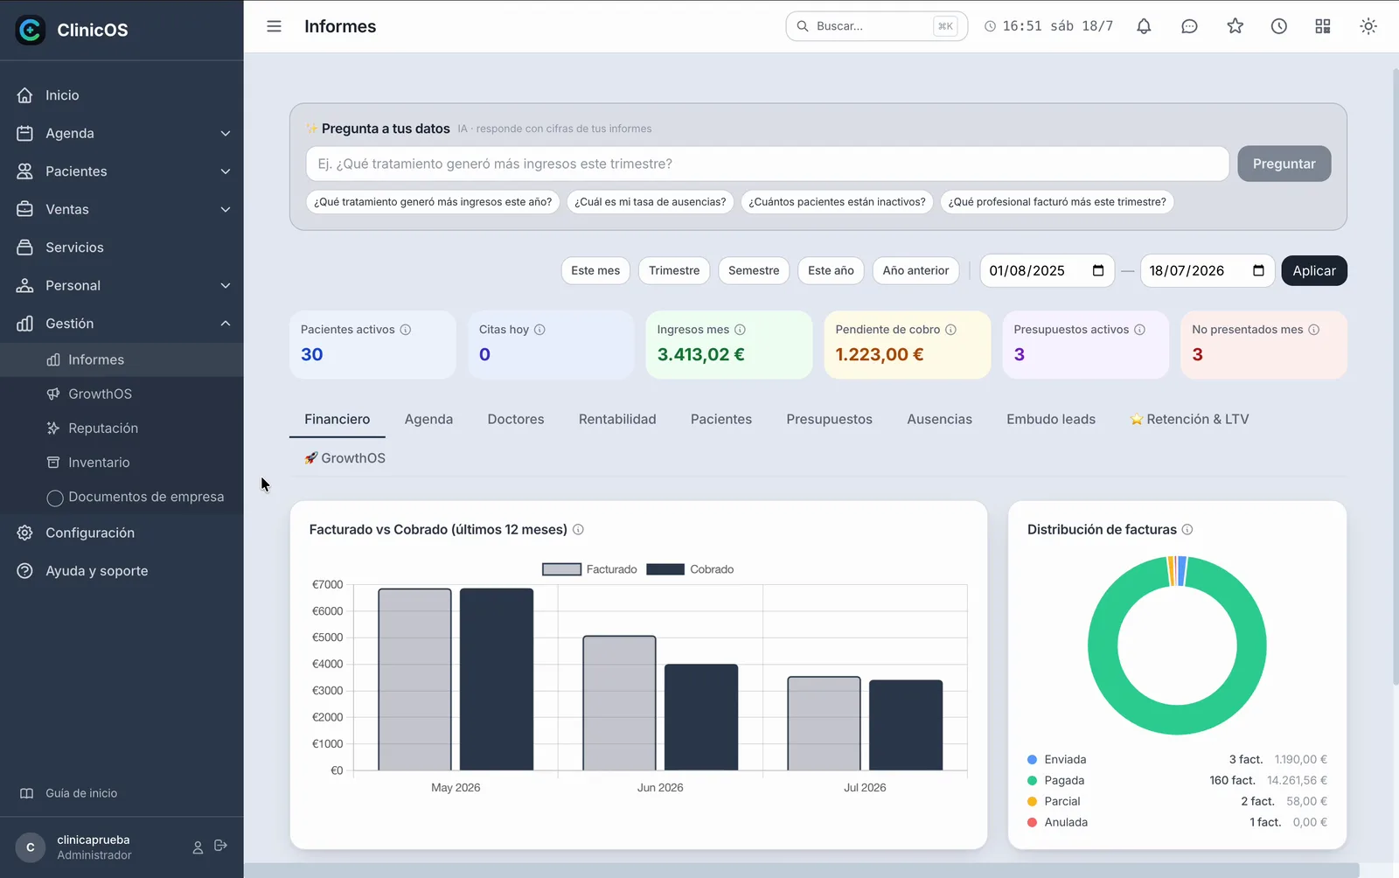
Task: Show info for Pacientes activos
Action: [x=405, y=330]
